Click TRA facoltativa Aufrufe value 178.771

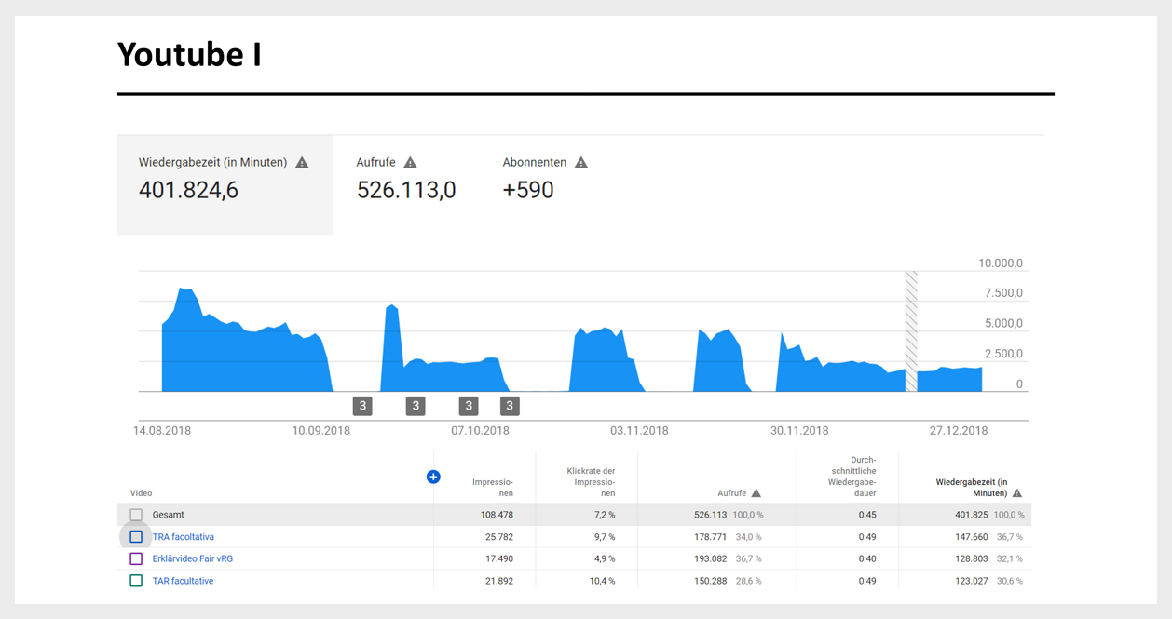click(x=710, y=537)
